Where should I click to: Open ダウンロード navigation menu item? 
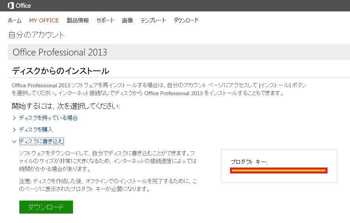pos(186,20)
